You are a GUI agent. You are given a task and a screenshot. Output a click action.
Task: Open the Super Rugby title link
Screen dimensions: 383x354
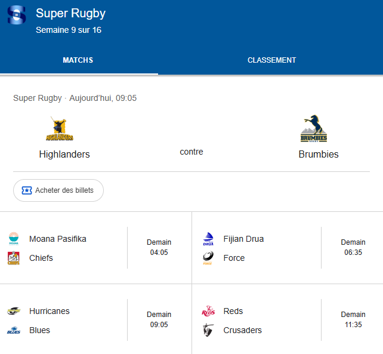(x=70, y=14)
